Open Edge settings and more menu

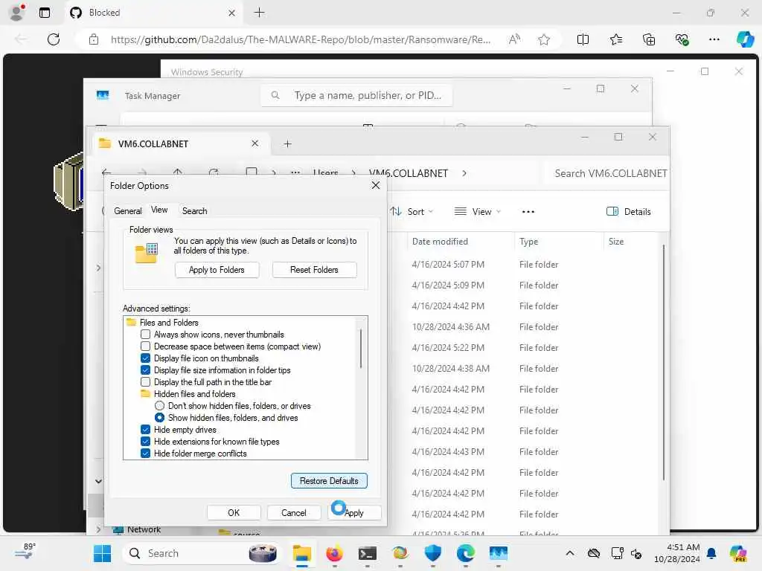click(x=714, y=39)
